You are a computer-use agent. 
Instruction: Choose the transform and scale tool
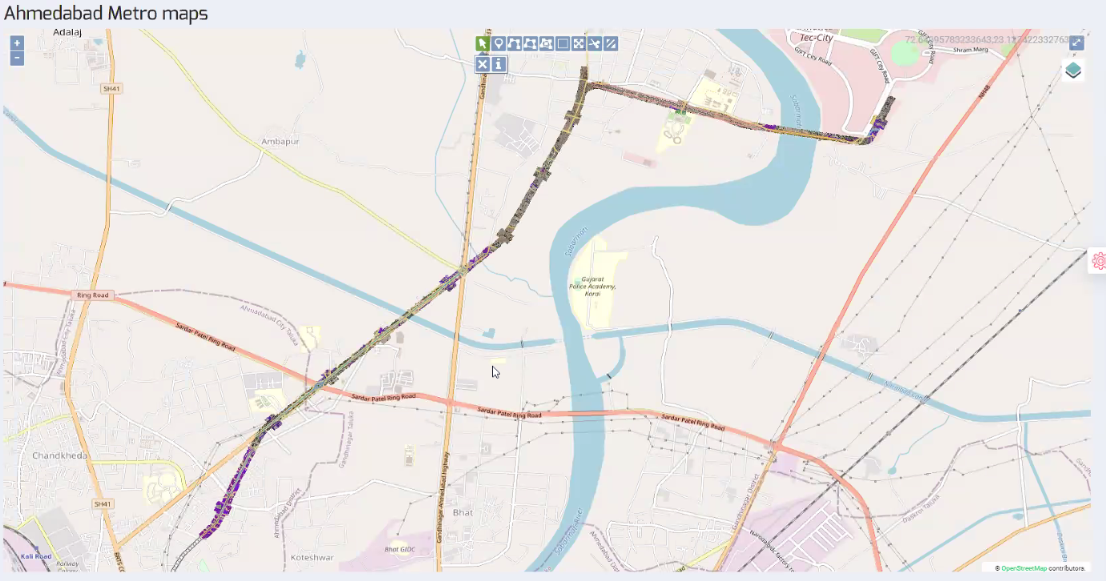pos(579,43)
